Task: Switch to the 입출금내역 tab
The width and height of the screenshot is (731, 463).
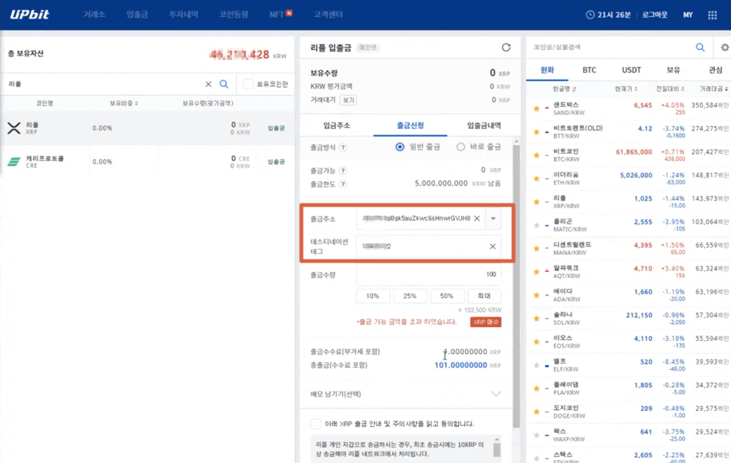Action: point(484,125)
